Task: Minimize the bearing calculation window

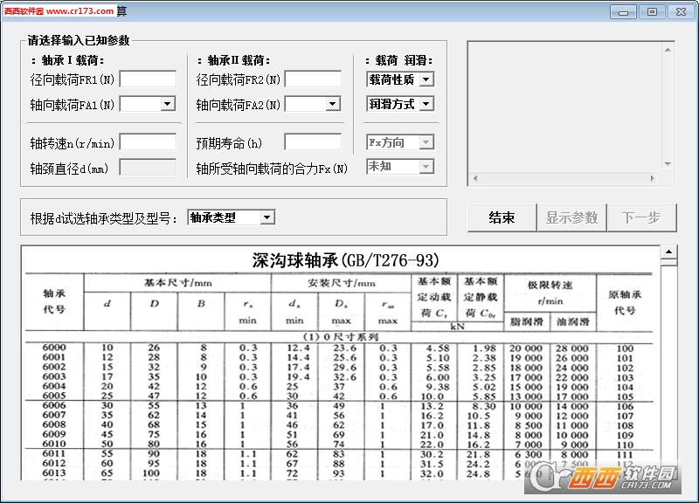Action: 624,11
